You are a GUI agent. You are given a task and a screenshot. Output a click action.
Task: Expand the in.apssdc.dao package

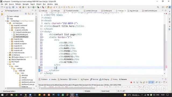click(x=10, y=39)
